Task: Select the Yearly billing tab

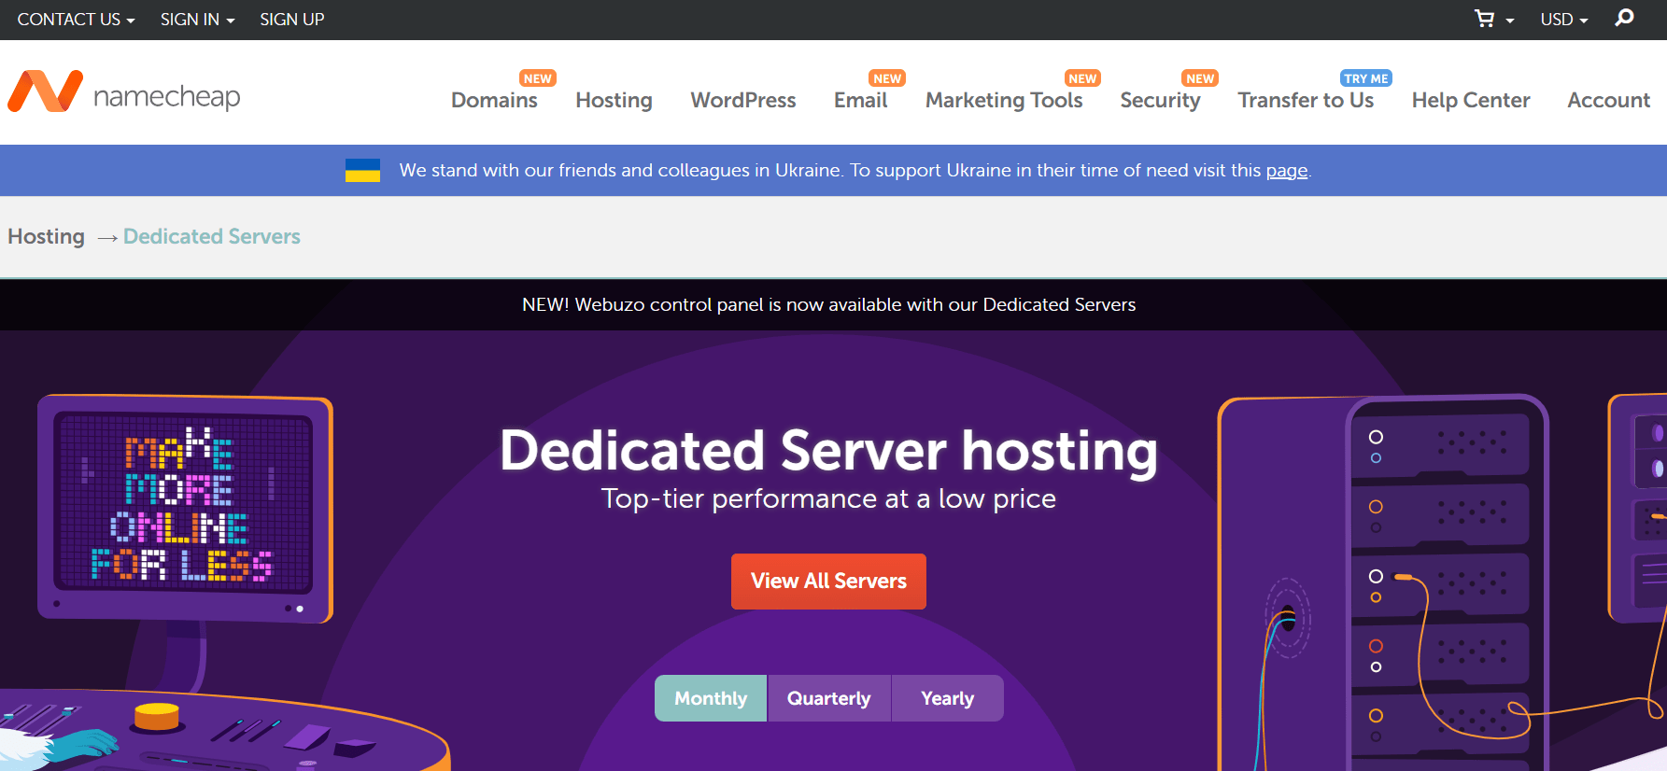Action: [948, 698]
